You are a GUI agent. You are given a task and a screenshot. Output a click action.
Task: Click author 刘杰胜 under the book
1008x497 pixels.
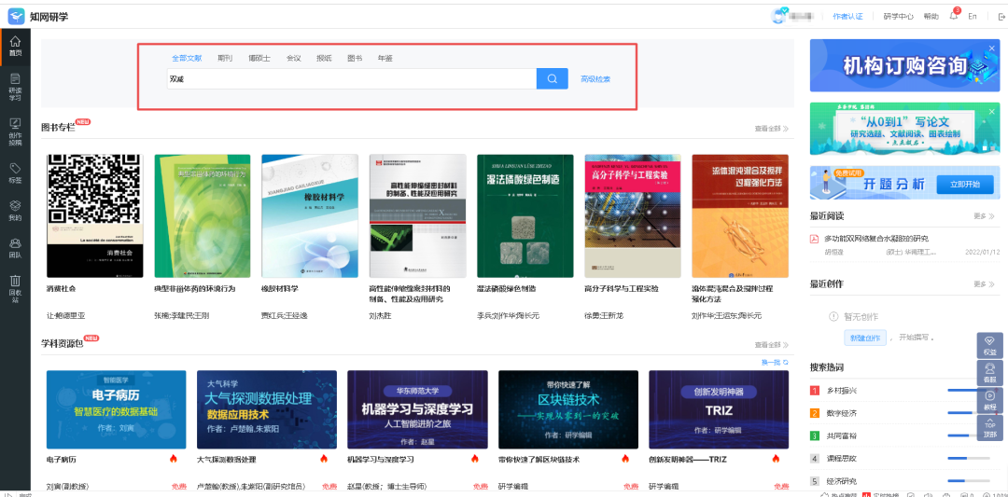[380, 316]
